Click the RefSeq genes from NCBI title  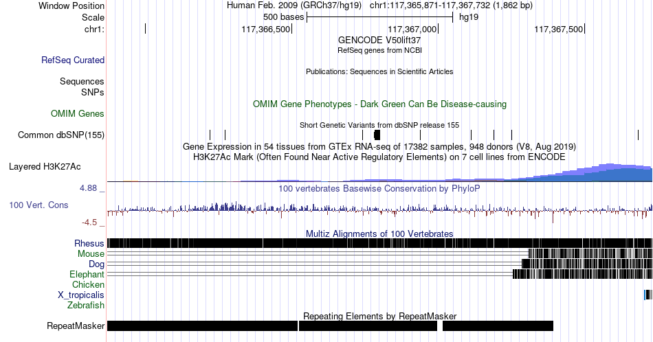[379, 50]
